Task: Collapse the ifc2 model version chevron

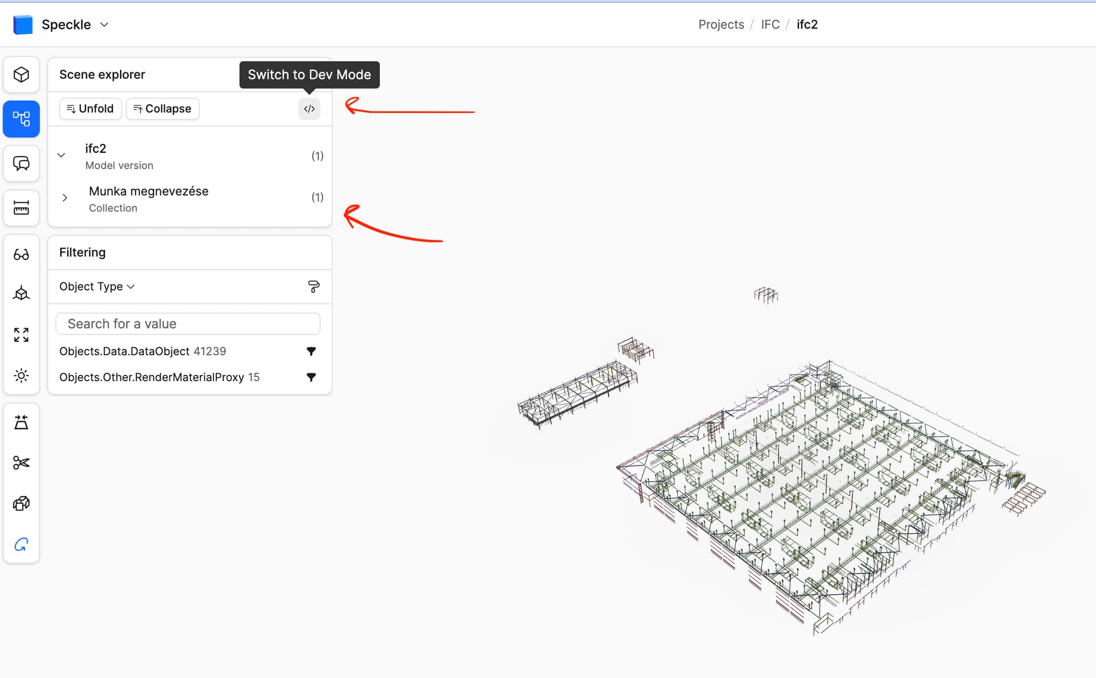Action: (62, 155)
